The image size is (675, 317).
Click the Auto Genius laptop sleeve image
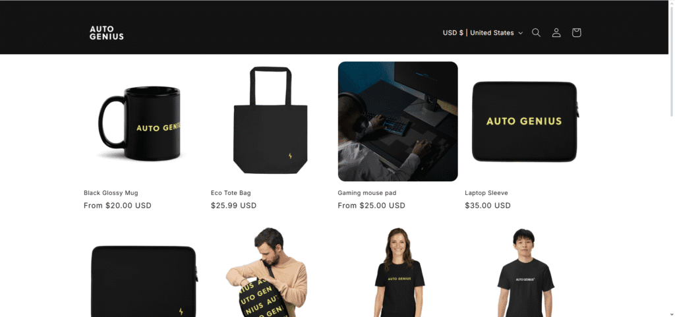coord(525,121)
